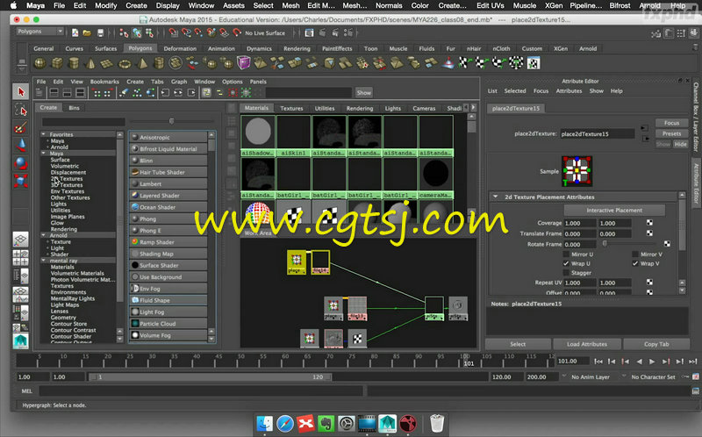
Task: Collapse the Arnold tree group under Maya
Action: [43, 235]
